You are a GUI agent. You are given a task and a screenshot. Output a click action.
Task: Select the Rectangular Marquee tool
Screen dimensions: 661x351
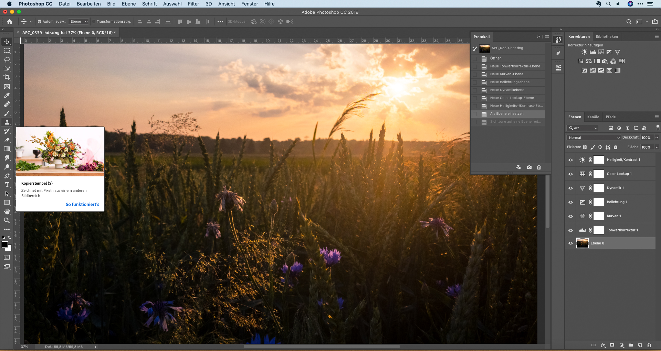7,51
